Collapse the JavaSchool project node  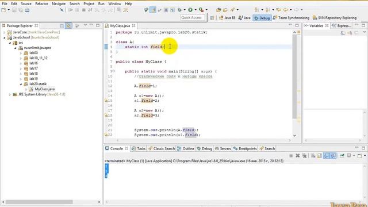pyautogui.click(x=4, y=37)
